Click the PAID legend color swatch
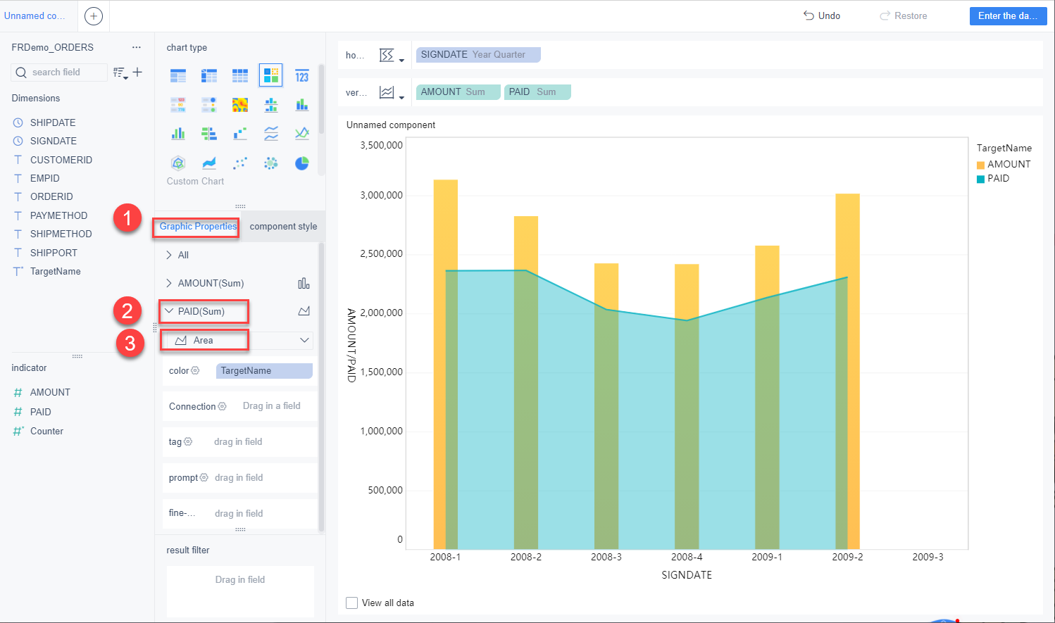 (980, 179)
